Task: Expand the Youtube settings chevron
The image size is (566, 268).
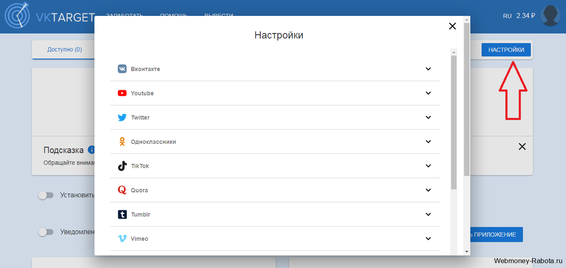Action: [x=428, y=93]
